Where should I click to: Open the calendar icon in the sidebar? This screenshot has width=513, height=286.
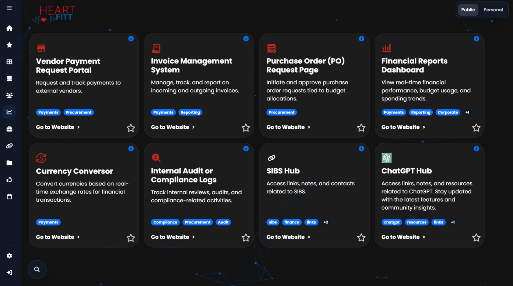coord(9,197)
